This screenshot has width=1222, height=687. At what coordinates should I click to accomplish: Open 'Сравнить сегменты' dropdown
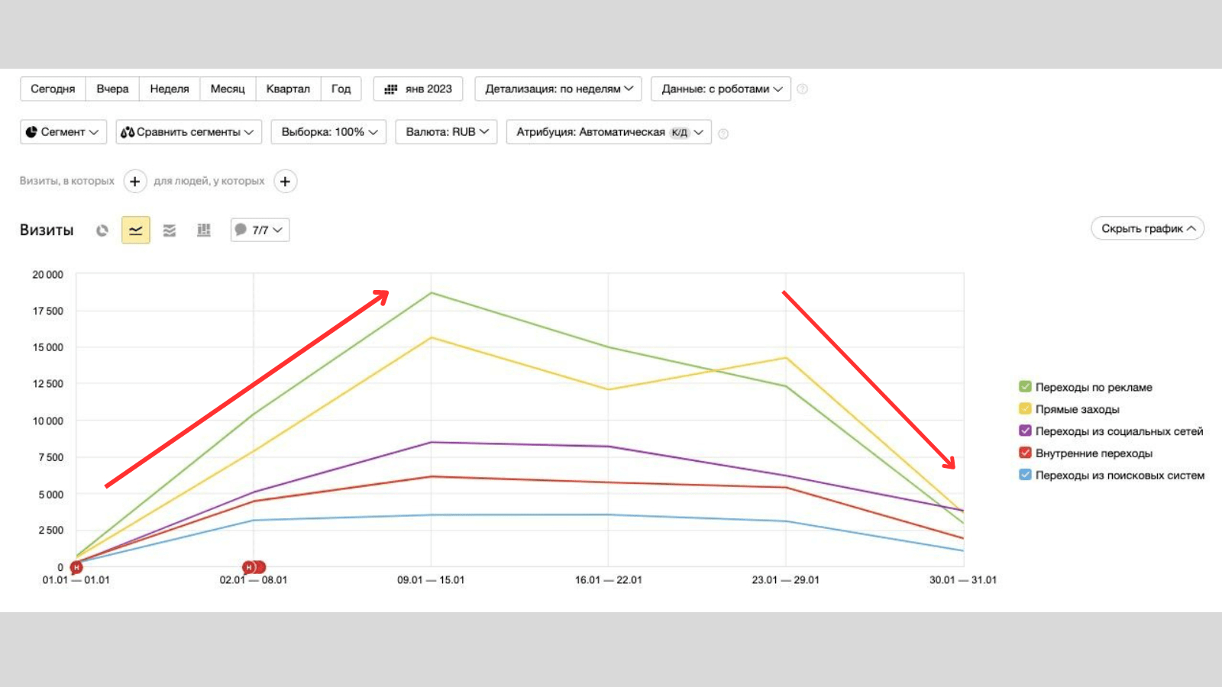[x=189, y=132]
